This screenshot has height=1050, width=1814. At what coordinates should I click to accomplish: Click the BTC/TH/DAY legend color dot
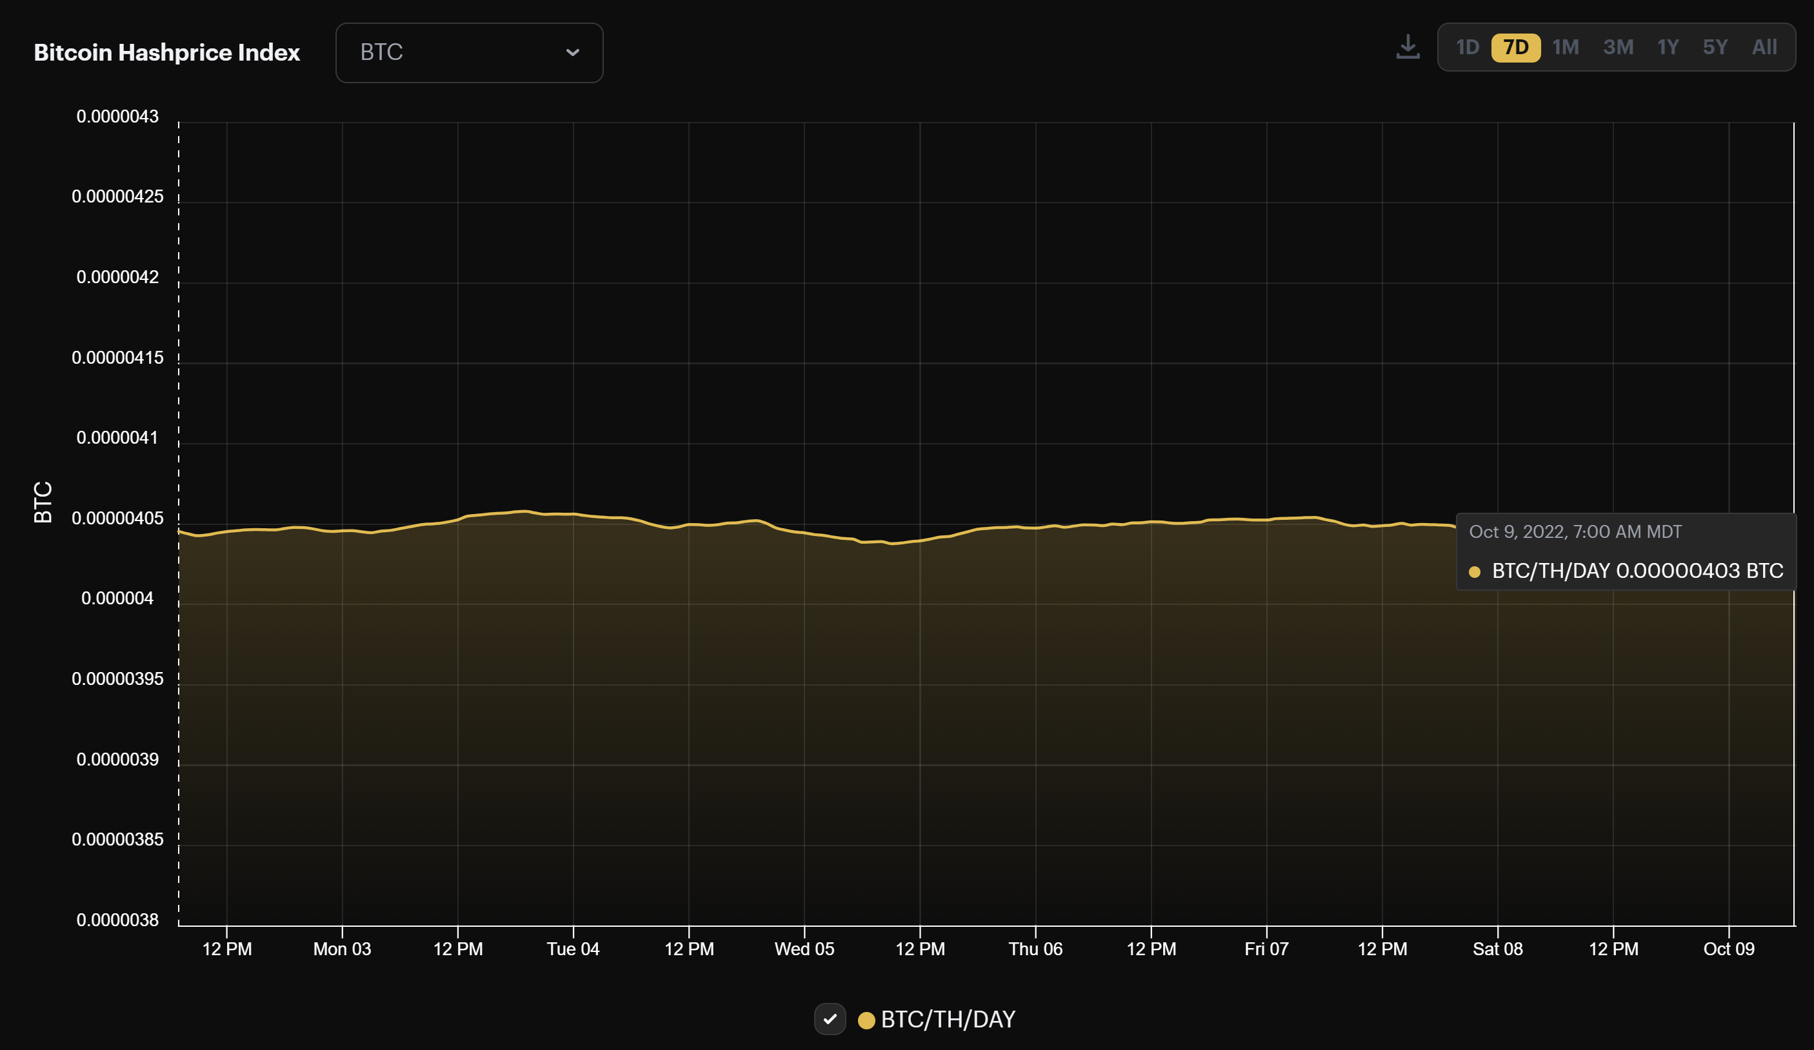[866, 1020]
